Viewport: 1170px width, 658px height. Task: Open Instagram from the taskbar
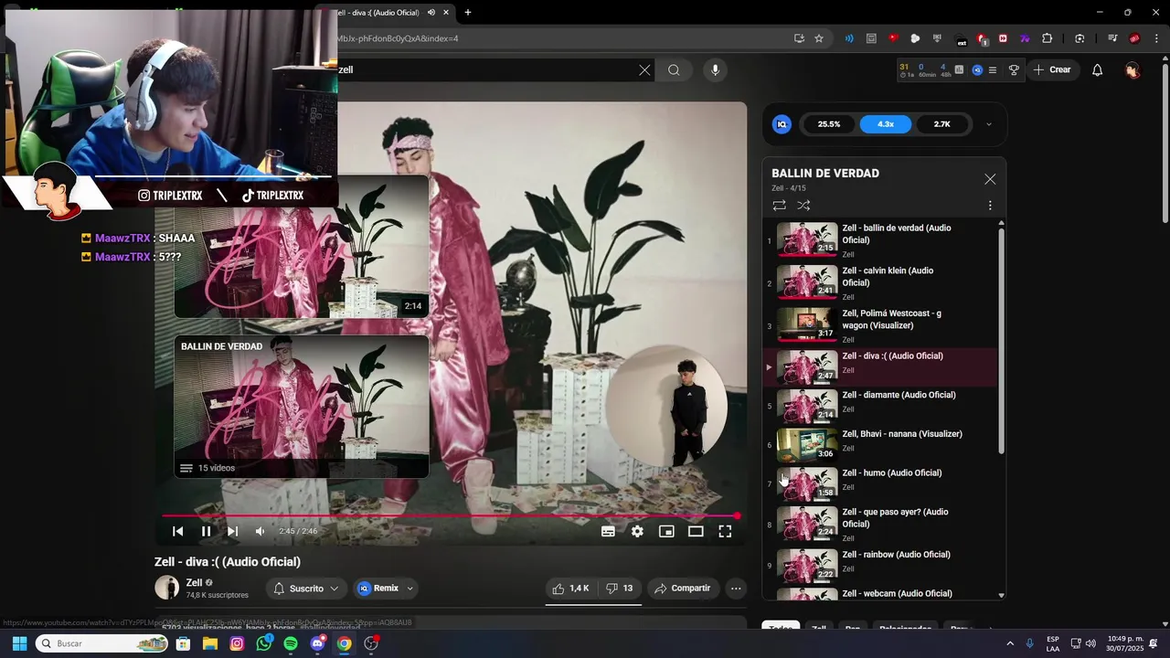(x=237, y=643)
